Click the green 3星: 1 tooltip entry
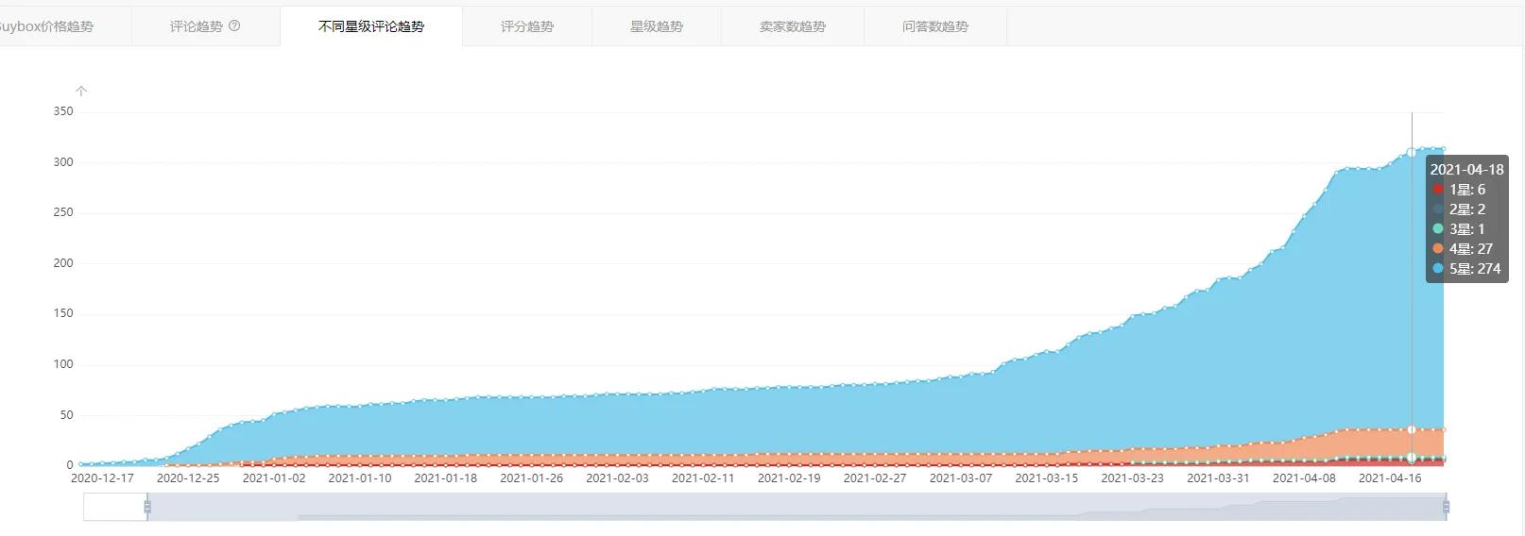The image size is (1525, 536). tap(1459, 229)
